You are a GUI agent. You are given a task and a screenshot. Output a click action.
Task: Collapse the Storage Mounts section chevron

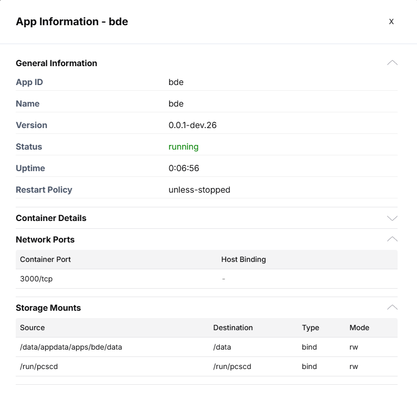click(392, 308)
